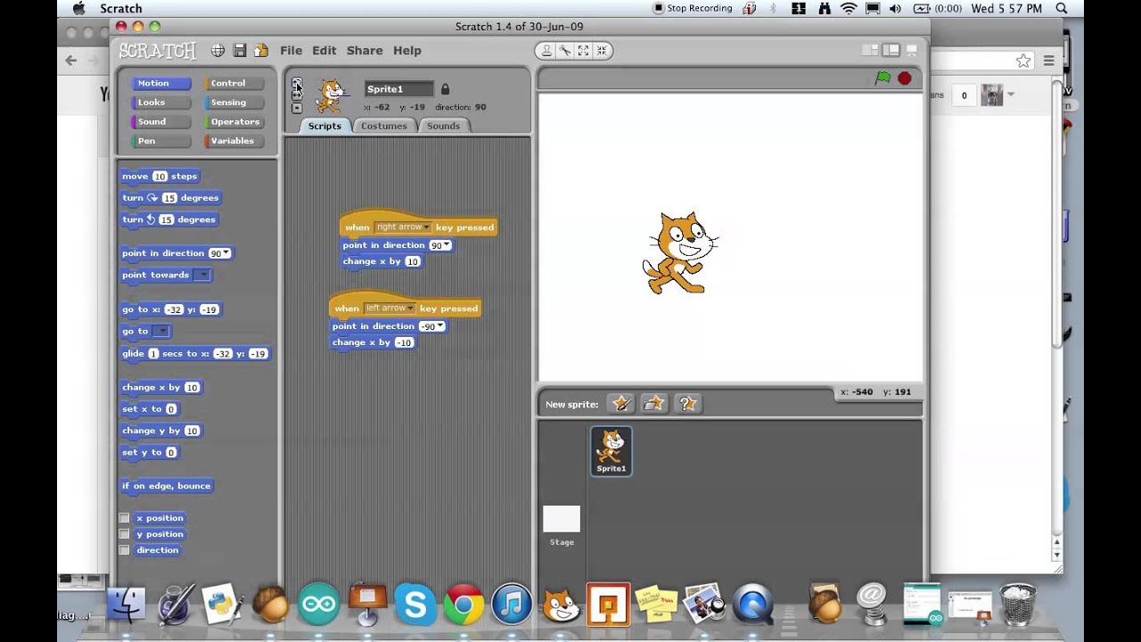Select the Looks block category
This screenshot has width=1141, height=642.
pyautogui.click(x=161, y=103)
